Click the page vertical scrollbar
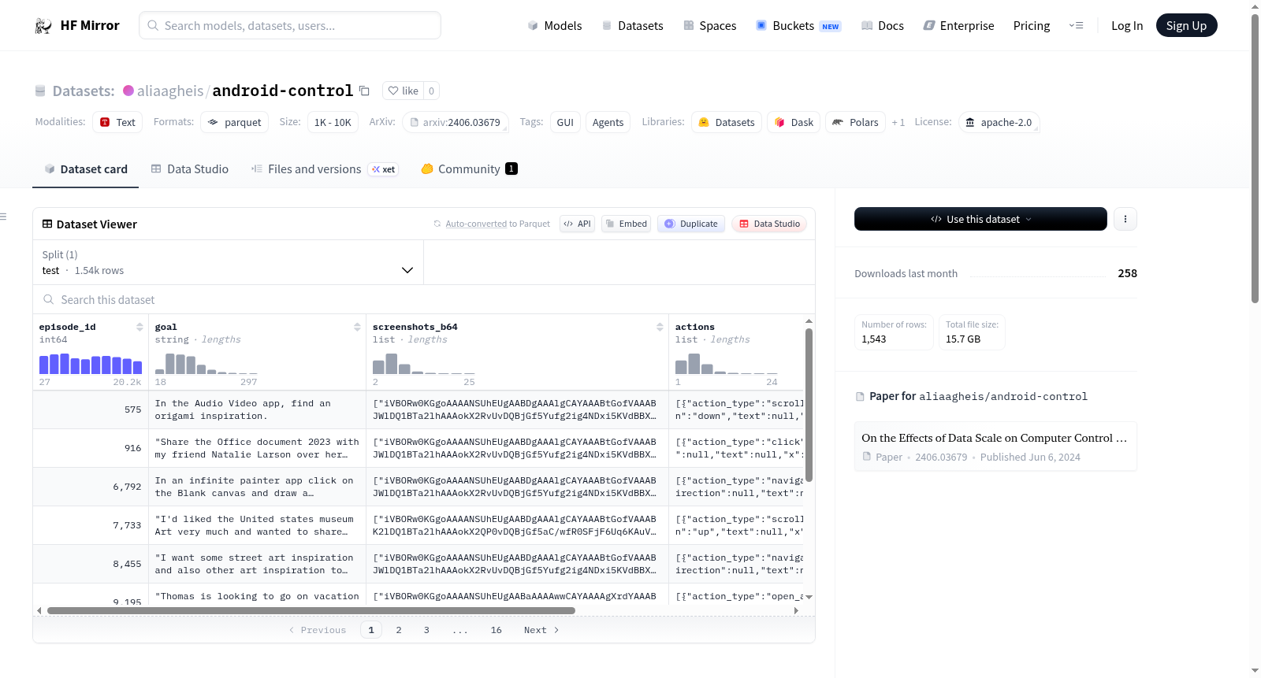 (1255, 157)
